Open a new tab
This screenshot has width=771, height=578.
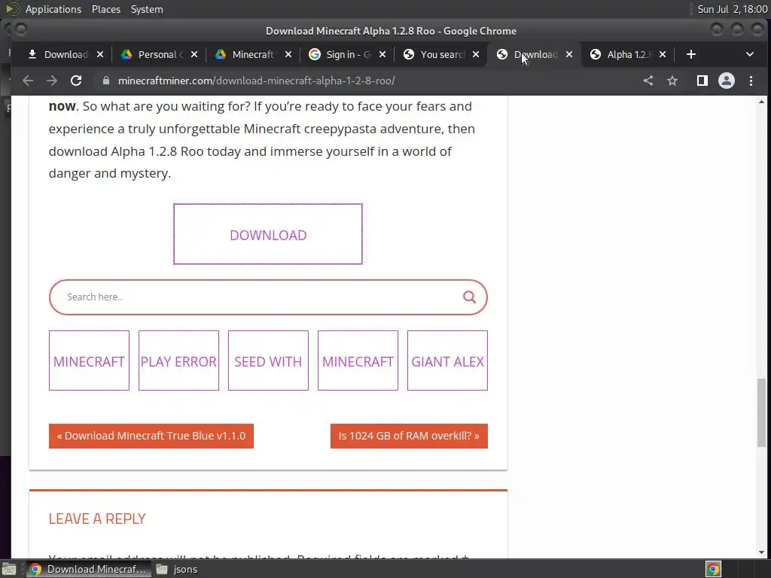pos(691,54)
